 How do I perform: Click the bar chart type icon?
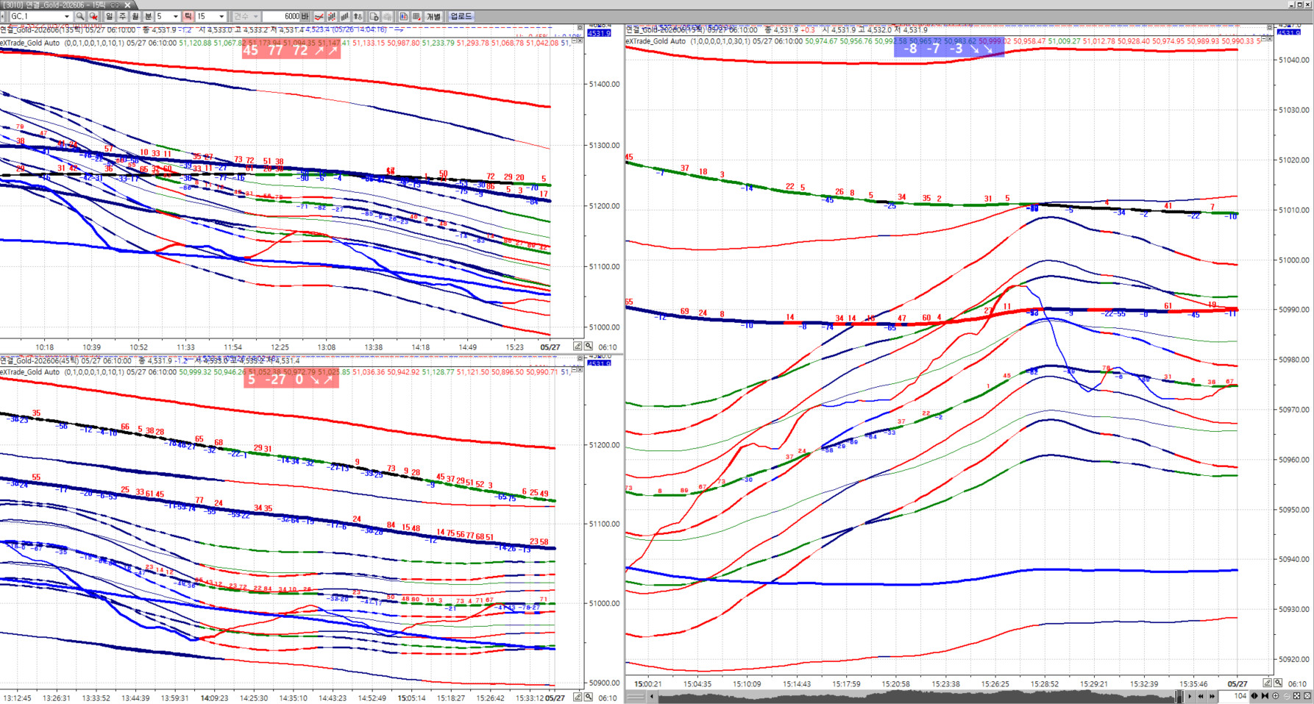click(x=344, y=16)
